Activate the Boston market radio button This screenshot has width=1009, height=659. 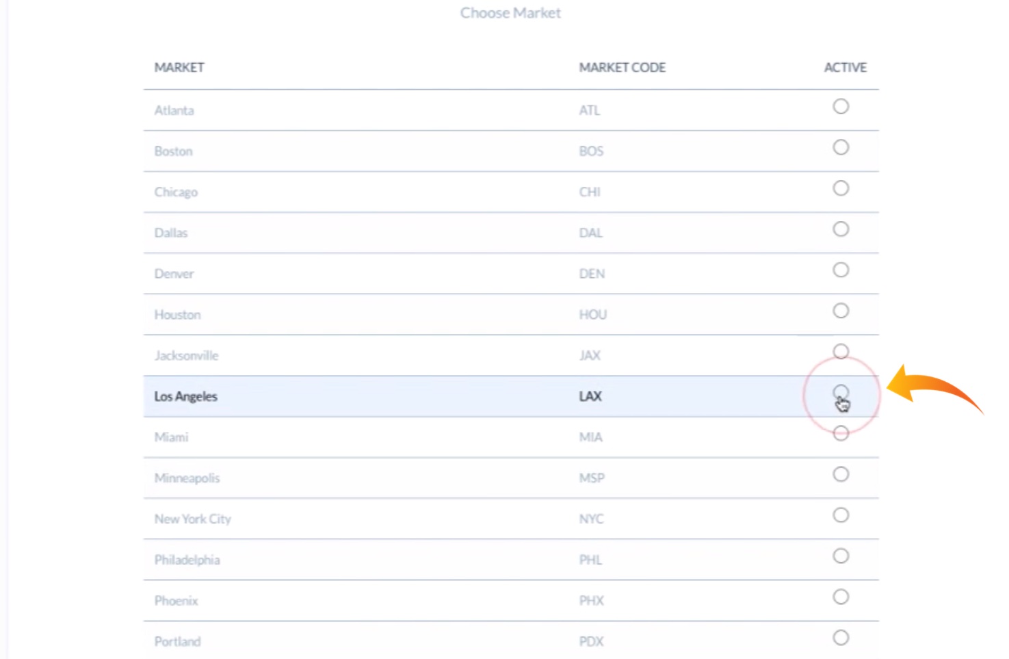pos(841,148)
